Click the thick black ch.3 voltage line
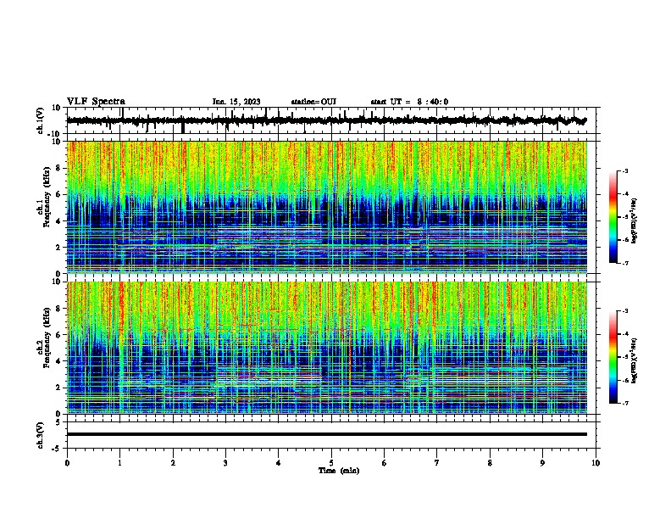The image size is (671, 519). [x=327, y=434]
